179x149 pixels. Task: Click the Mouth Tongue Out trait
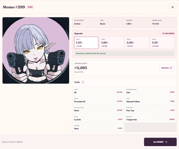click(x=150, y=118)
